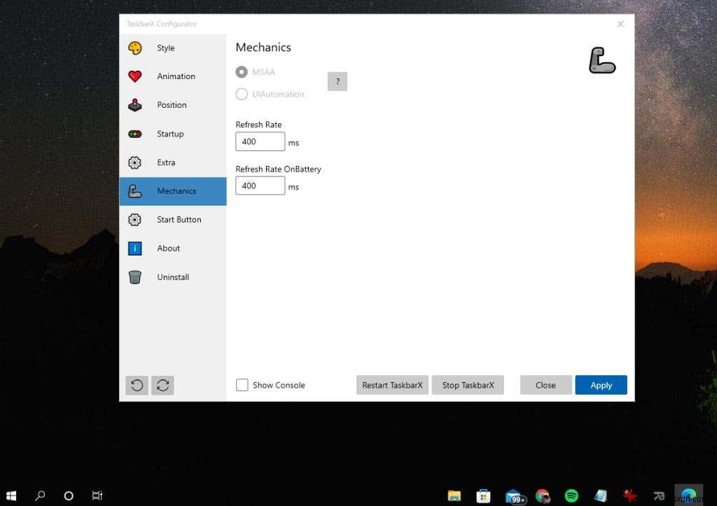
Task: Enable the Show Console checkbox
Action: (242, 385)
